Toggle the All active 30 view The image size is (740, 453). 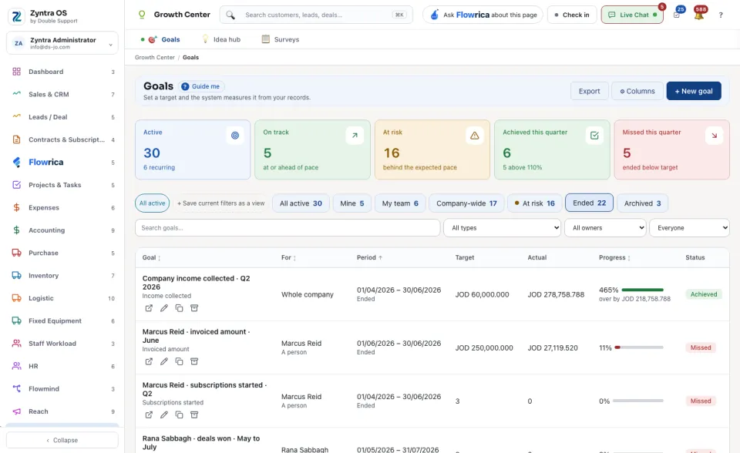point(301,203)
